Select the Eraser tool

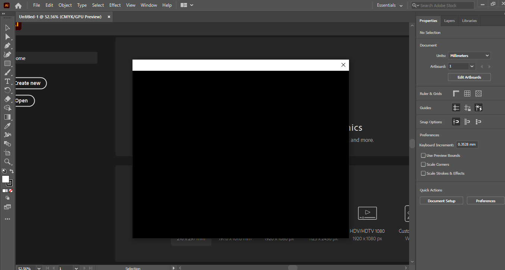coord(7,99)
